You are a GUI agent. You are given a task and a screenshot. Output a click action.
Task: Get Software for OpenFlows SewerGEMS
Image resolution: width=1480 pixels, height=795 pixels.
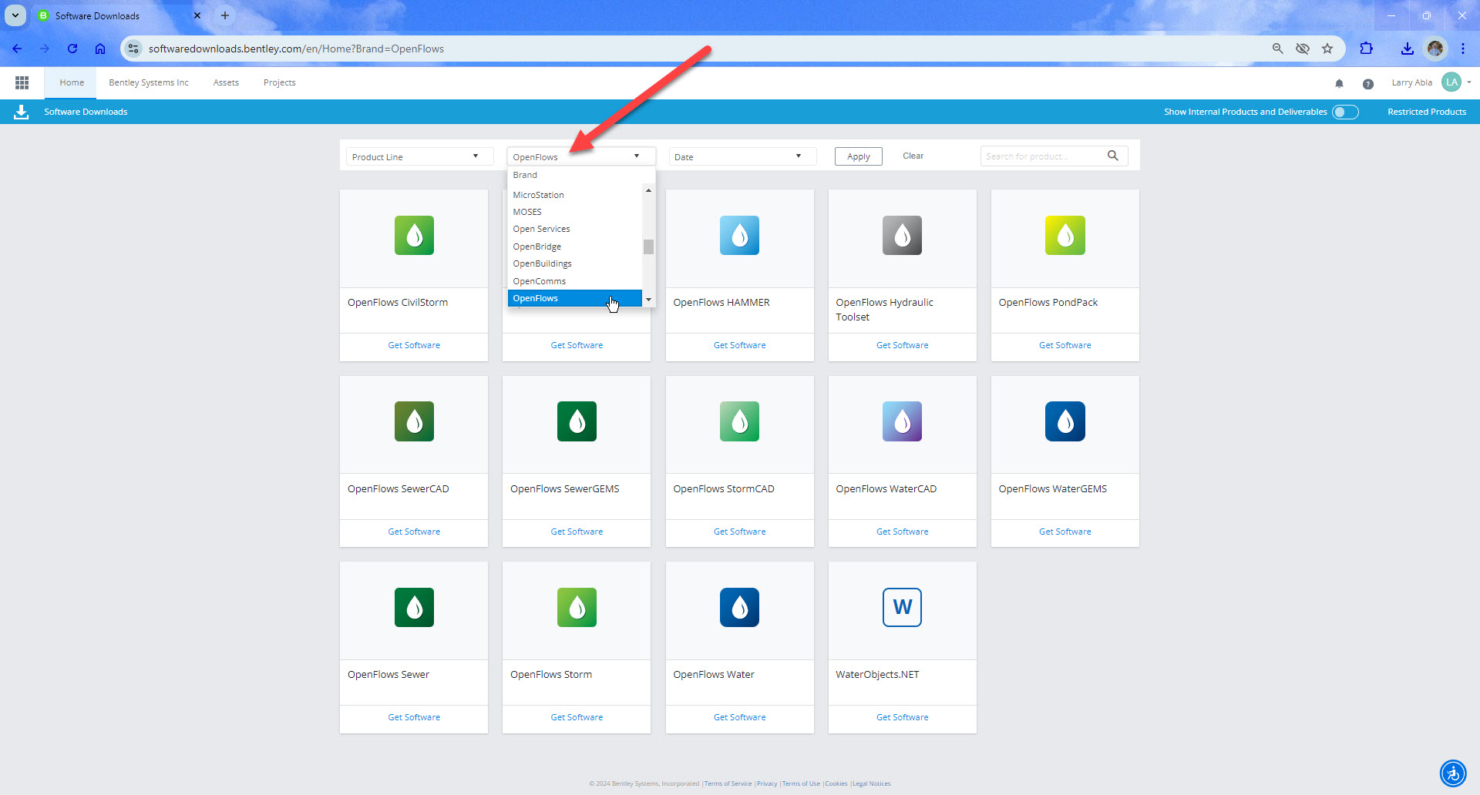(x=577, y=532)
